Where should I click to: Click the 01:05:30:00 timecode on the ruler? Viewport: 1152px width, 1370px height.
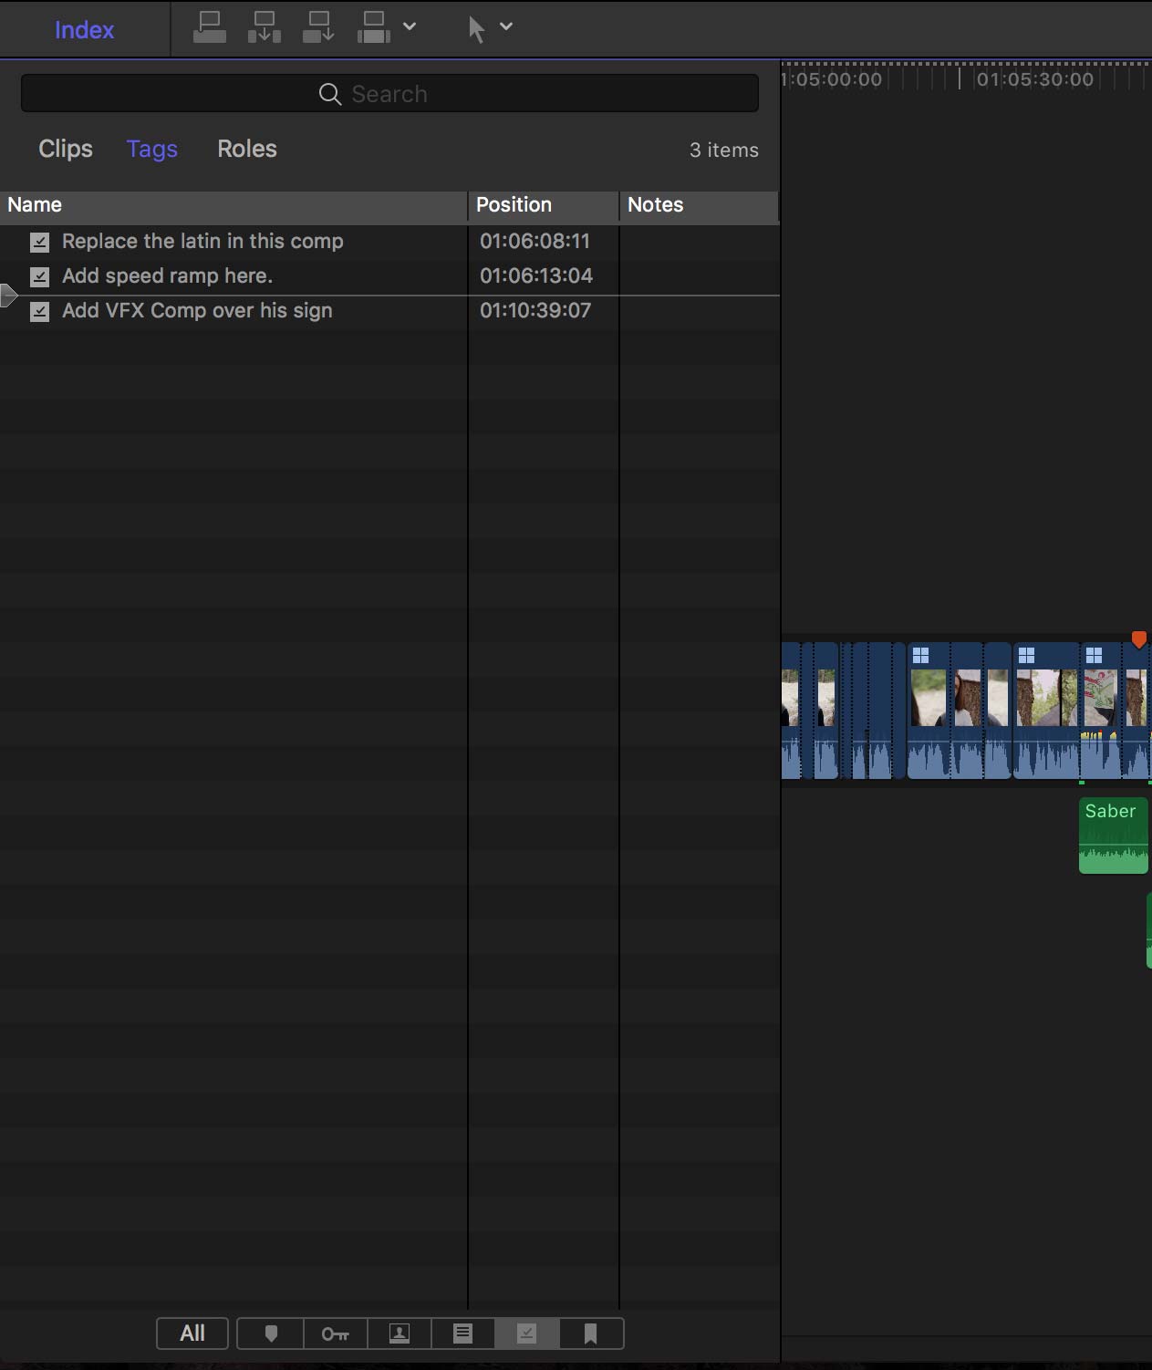tap(1035, 79)
